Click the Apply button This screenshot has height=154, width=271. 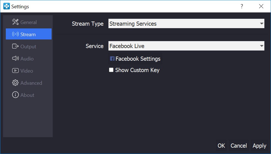[259, 145]
